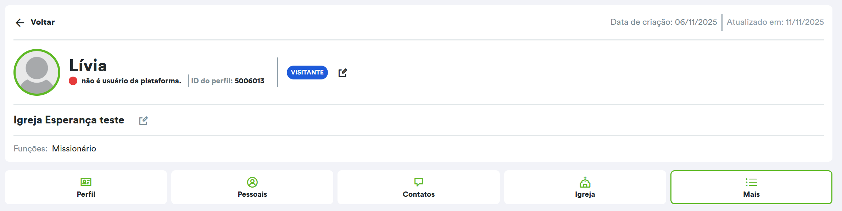Click the Contatos speech bubble icon
This screenshot has width=842, height=211.
(x=418, y=182)
